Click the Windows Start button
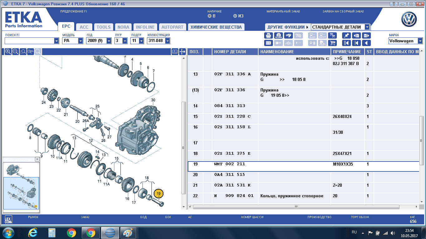Viewport: 426px width, 239px height. point(8,233)
